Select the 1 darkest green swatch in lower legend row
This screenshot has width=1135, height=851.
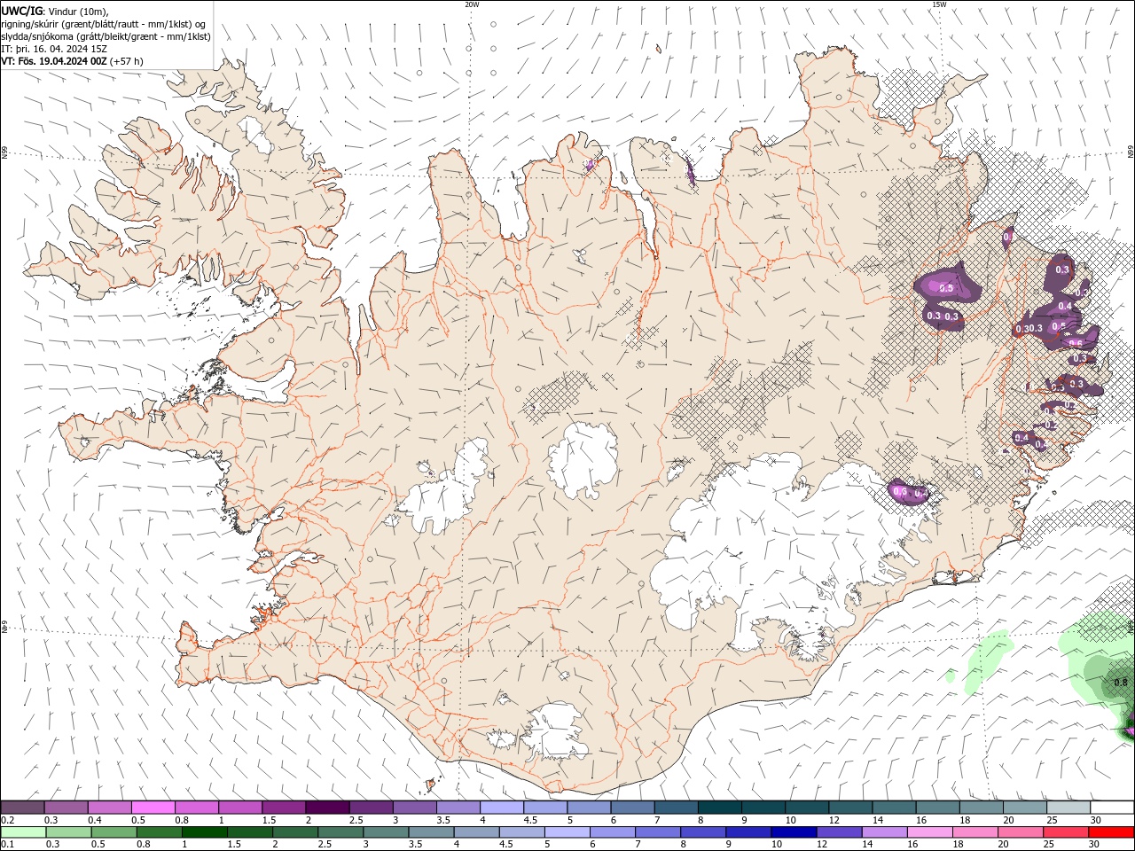[x=205, y=832]
